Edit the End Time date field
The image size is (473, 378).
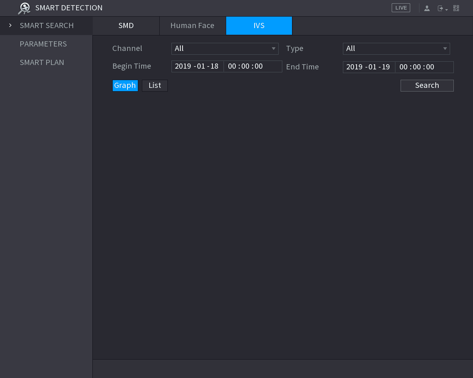[x=369, y=67]
